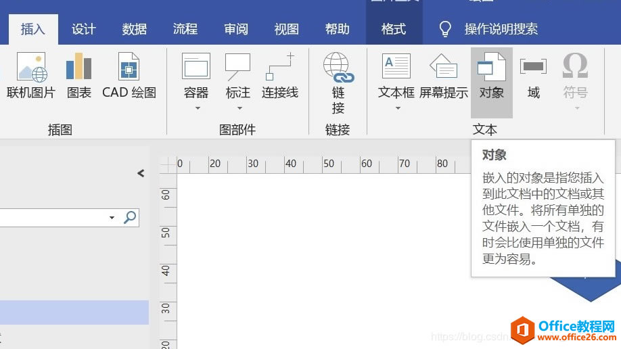Open the Data (数据) tab

tap(135, 29)
